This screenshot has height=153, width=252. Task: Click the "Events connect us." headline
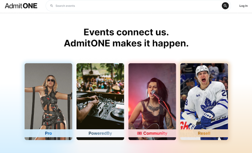[x=126, y=32]
